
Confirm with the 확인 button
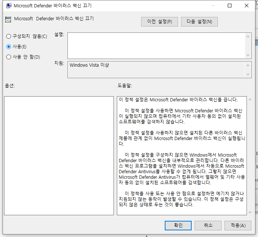(178, 225)
